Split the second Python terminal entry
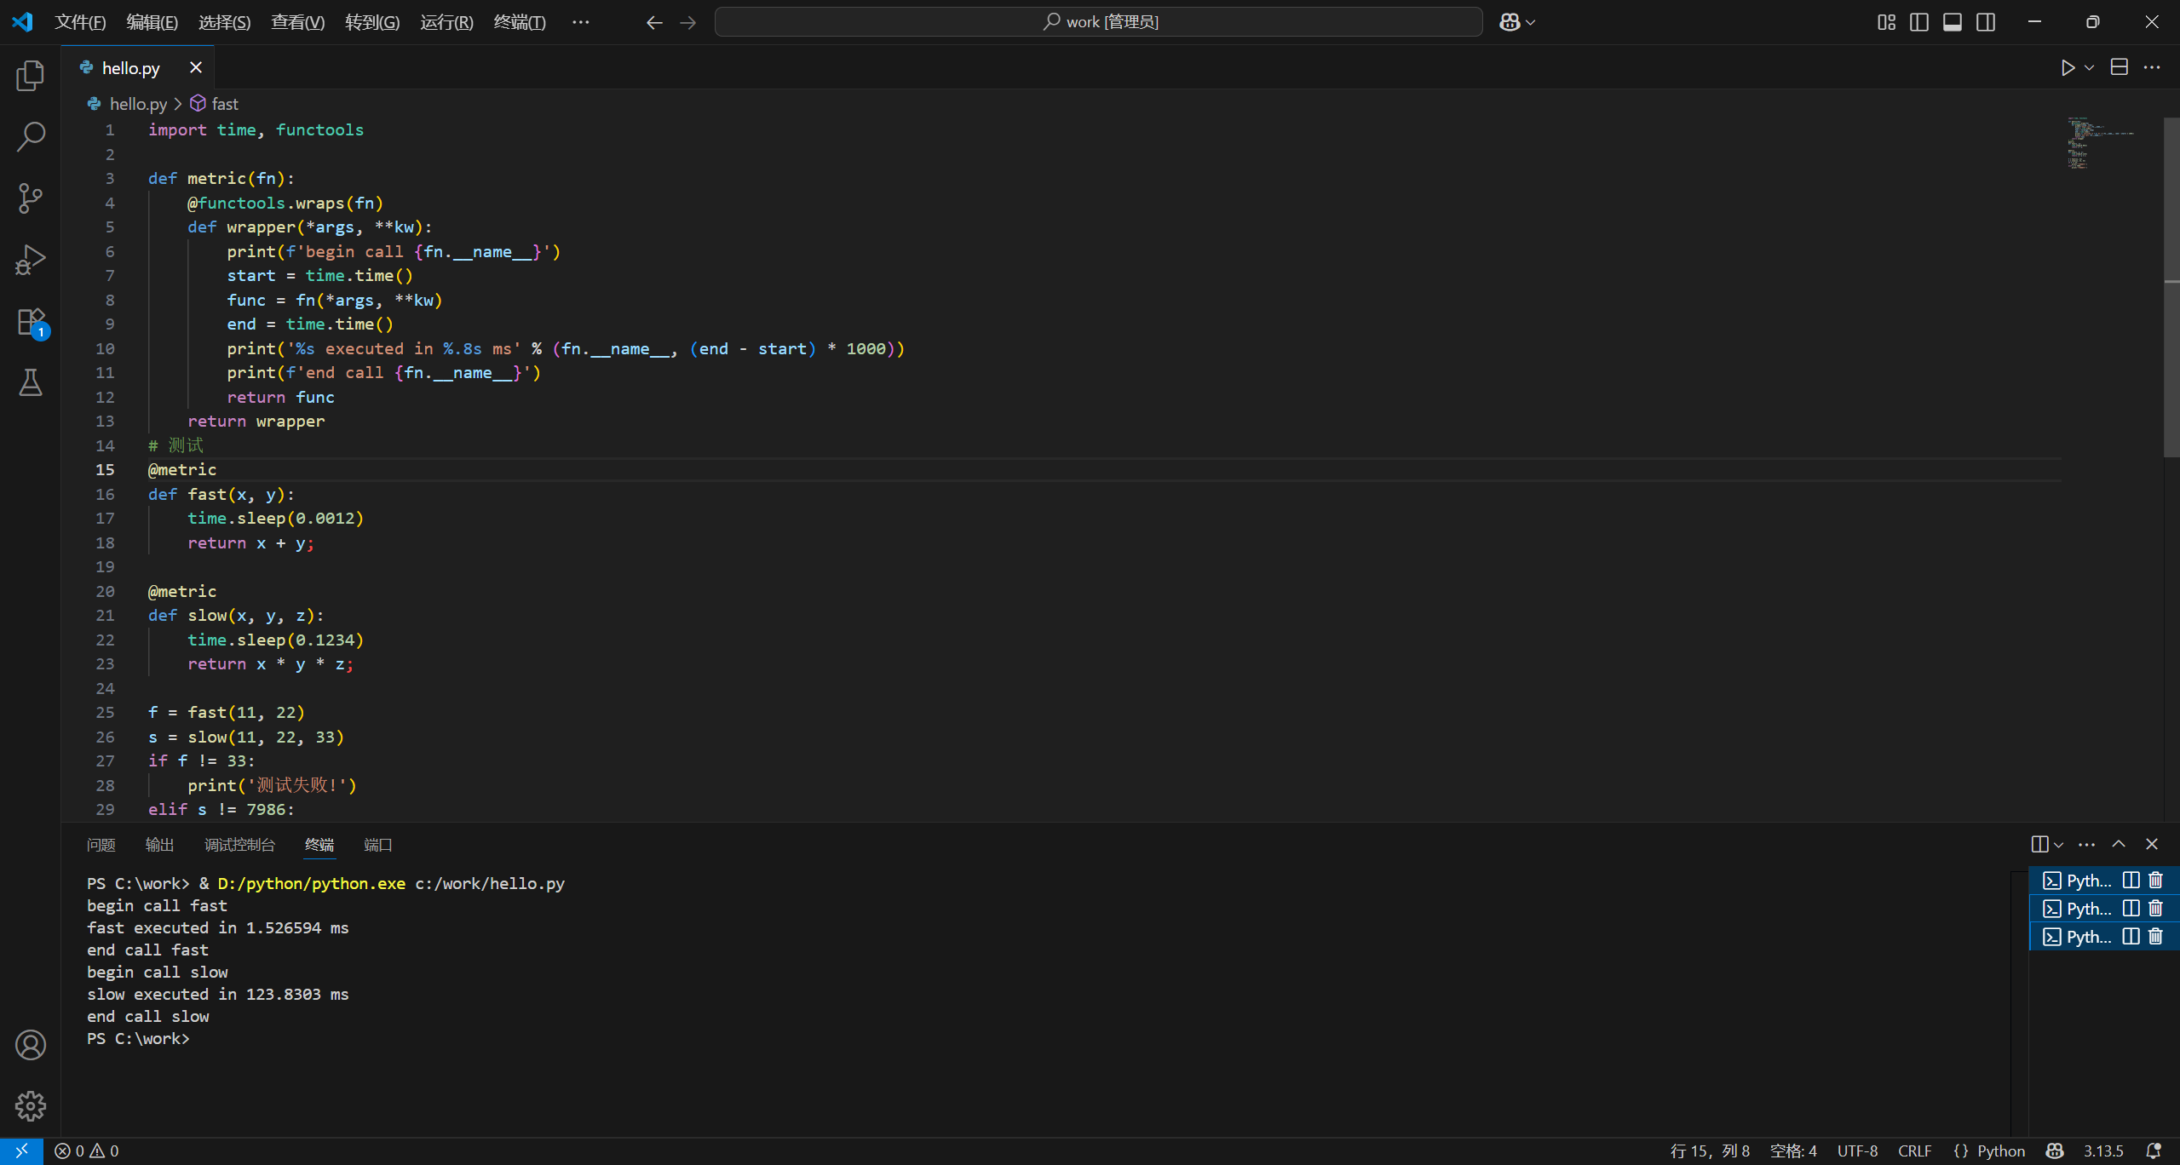2180x1165 pixels. [x=2131, y=908]
